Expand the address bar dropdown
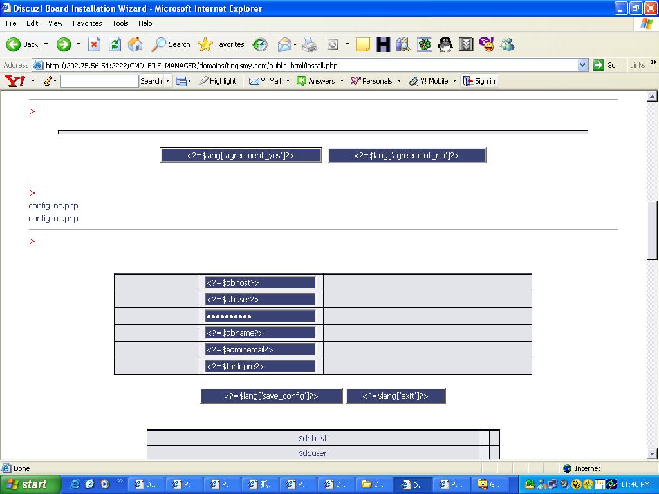 (x=582, y=65)
